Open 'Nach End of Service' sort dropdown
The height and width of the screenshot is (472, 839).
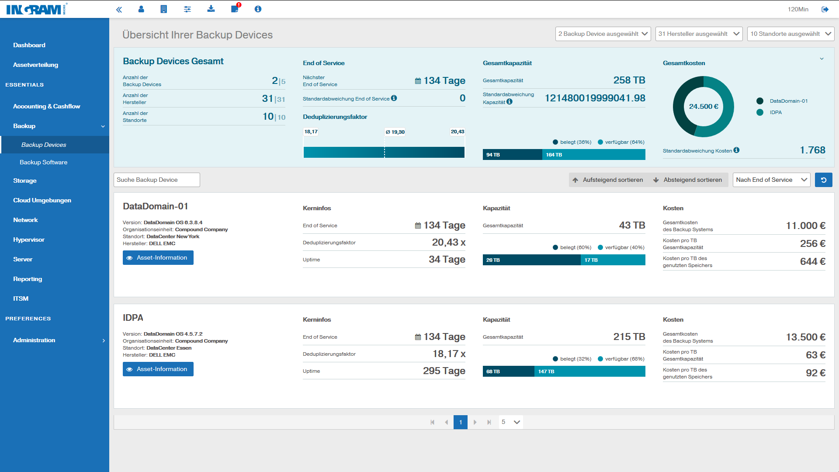771,180
